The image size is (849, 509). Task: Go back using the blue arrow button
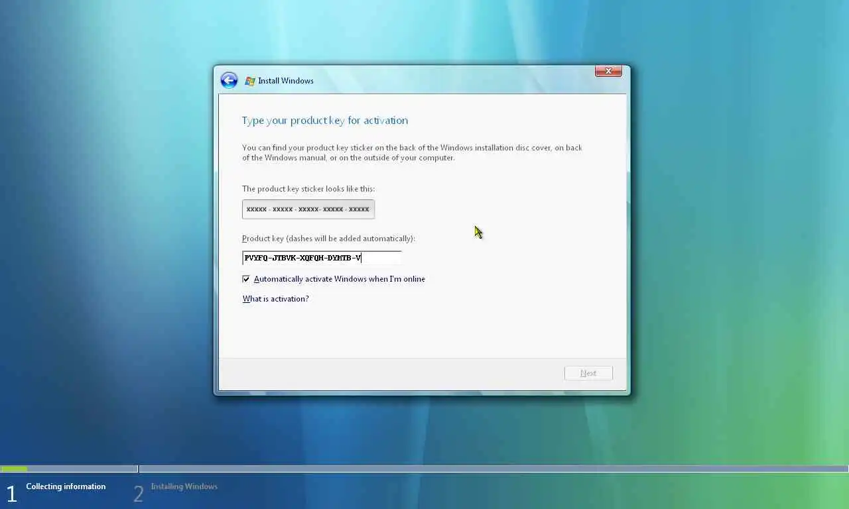click(x=229, y=81)
